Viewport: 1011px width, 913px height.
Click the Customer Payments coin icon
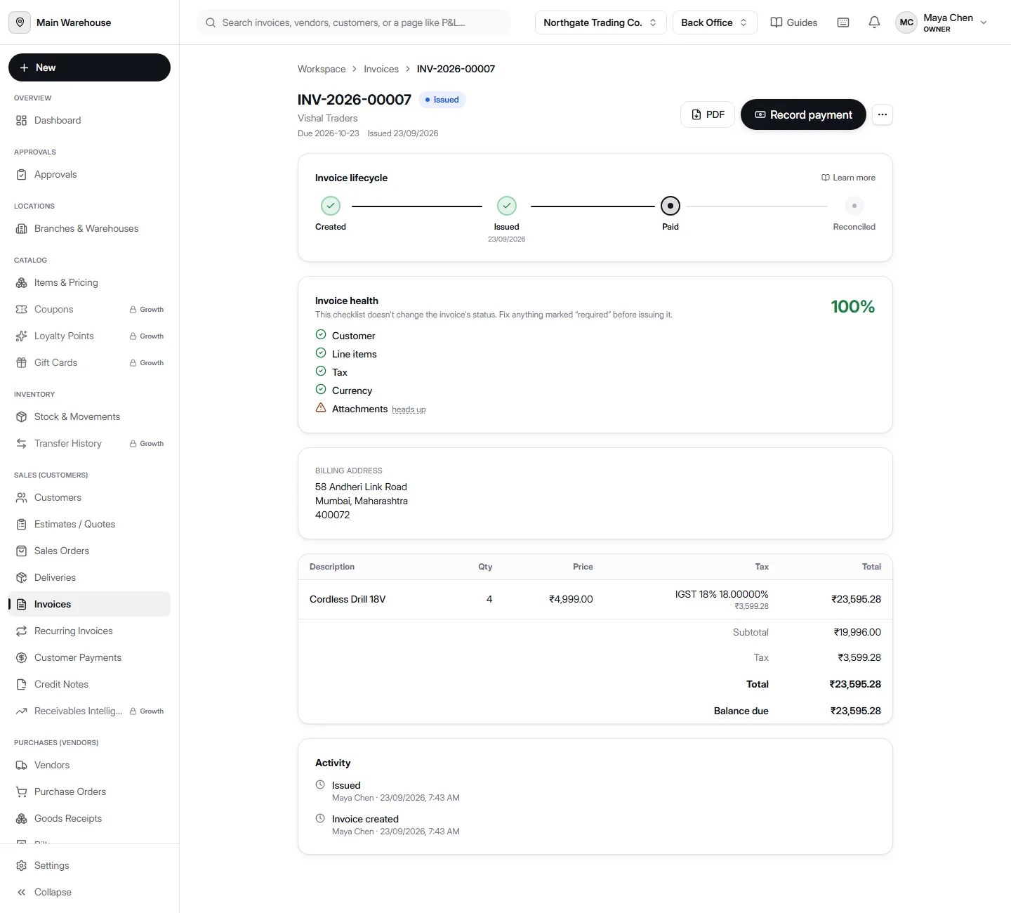coord(22,658)
